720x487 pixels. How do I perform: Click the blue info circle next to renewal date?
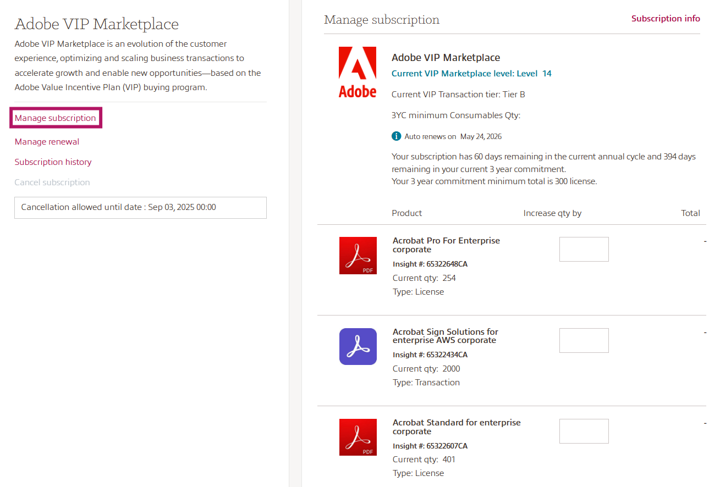pos(395,136)
